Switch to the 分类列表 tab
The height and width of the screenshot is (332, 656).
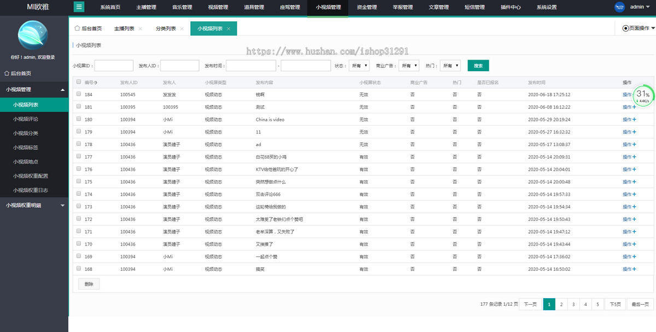coord(166,28)
